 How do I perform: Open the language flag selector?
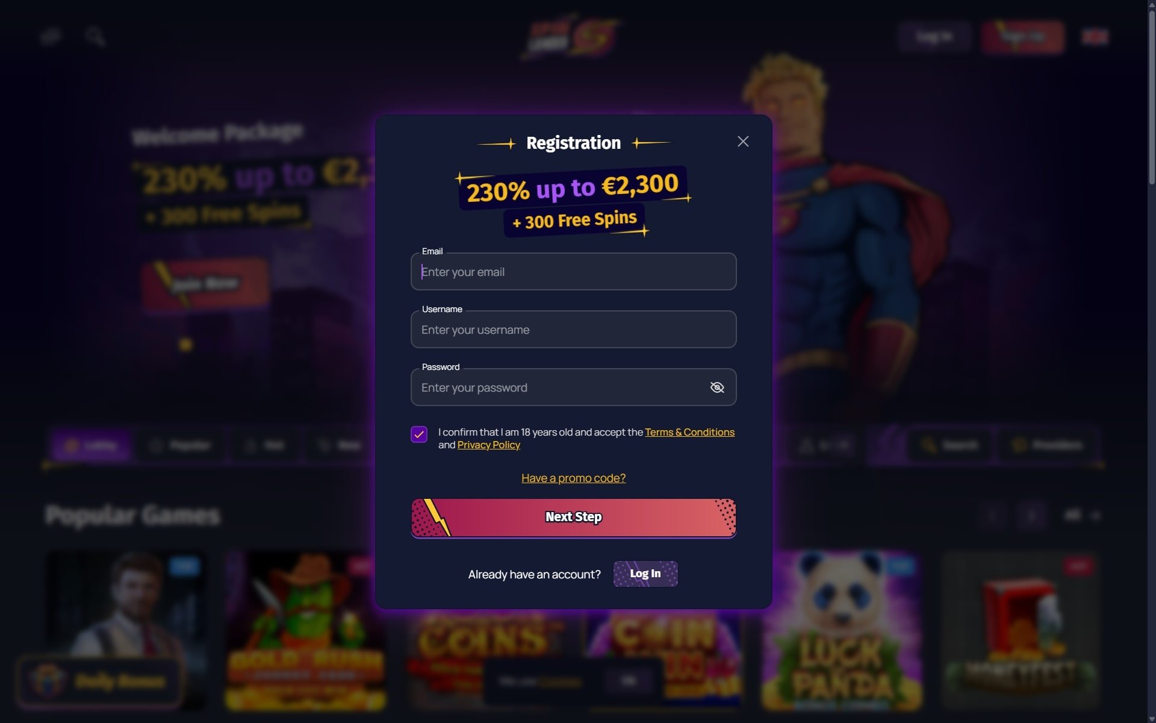1094,37
